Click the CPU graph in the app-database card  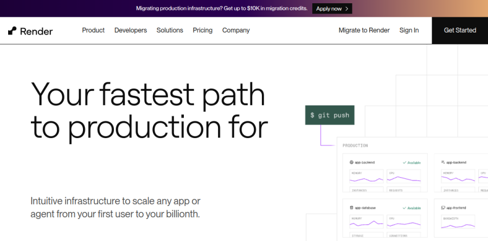[403, 222]
